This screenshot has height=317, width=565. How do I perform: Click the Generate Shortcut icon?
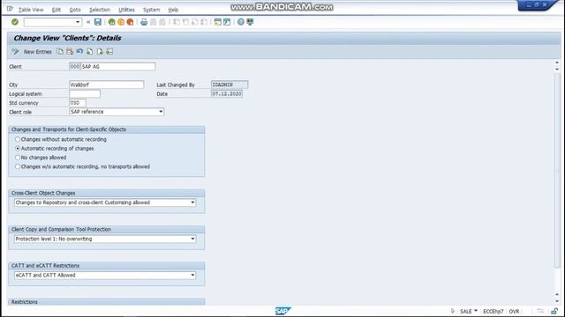(227, 22)
